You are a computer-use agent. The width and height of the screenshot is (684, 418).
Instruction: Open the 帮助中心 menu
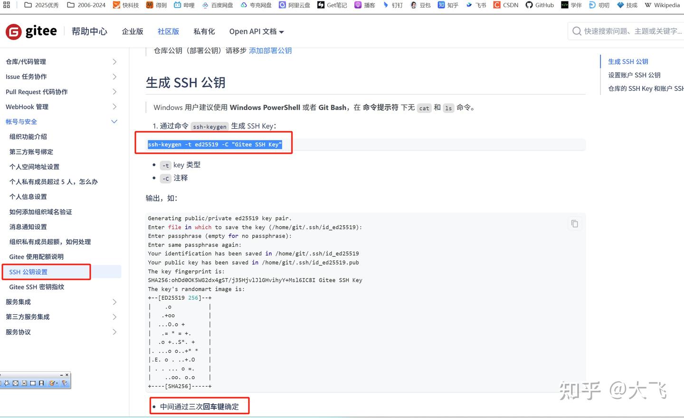(89, 31)
